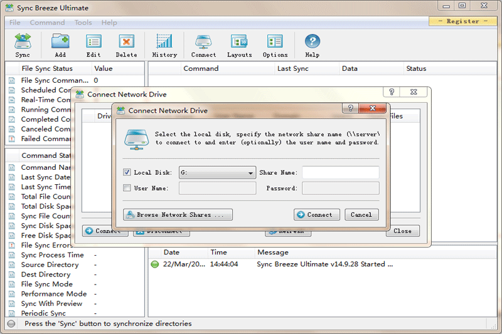Open the Command menu
The width and height of the screenshot is (502, 334).
coord(48,23)
